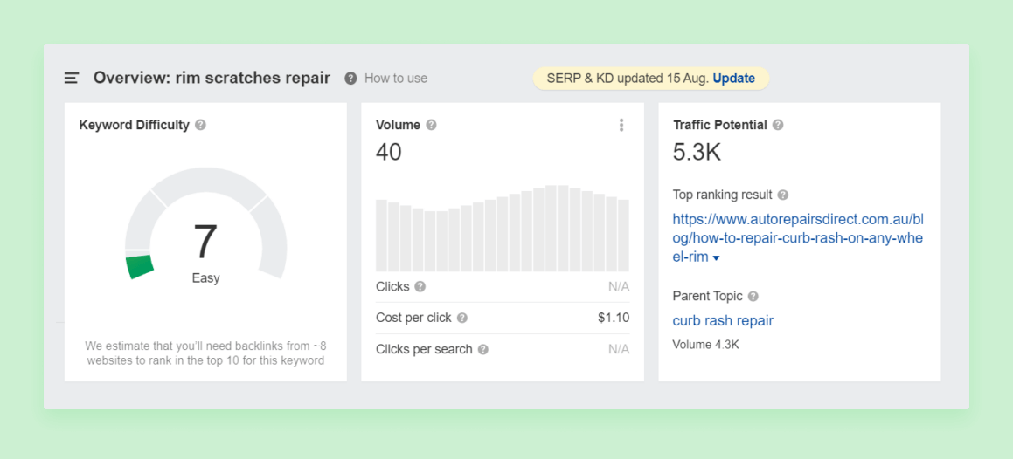The image size is (1013, 459).
Task: Open the curb rash repair parent topic
Action: click(x=723, y=320)
